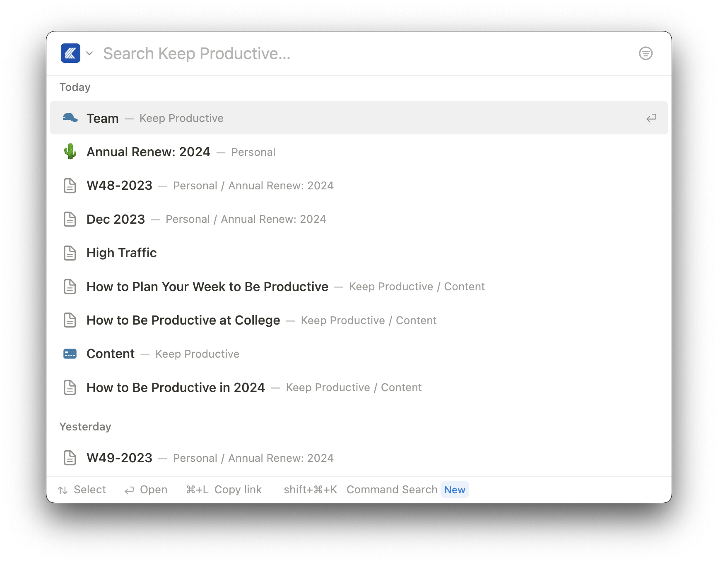Click Copy link in the footer bar
The image size is (718, 564).
(x=238, y=490)
